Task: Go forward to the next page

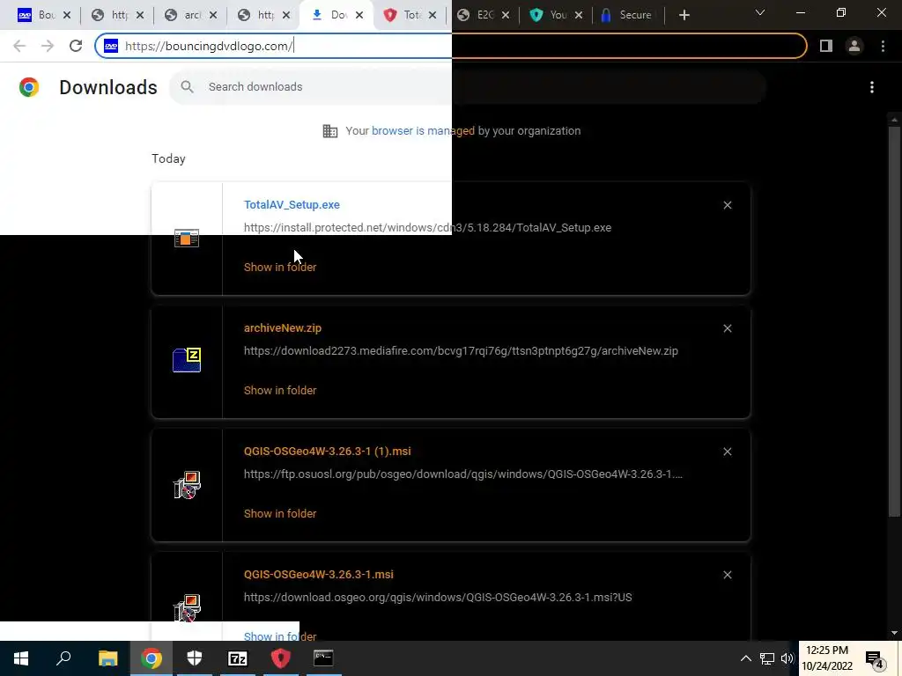Action: tap(48, 46)
